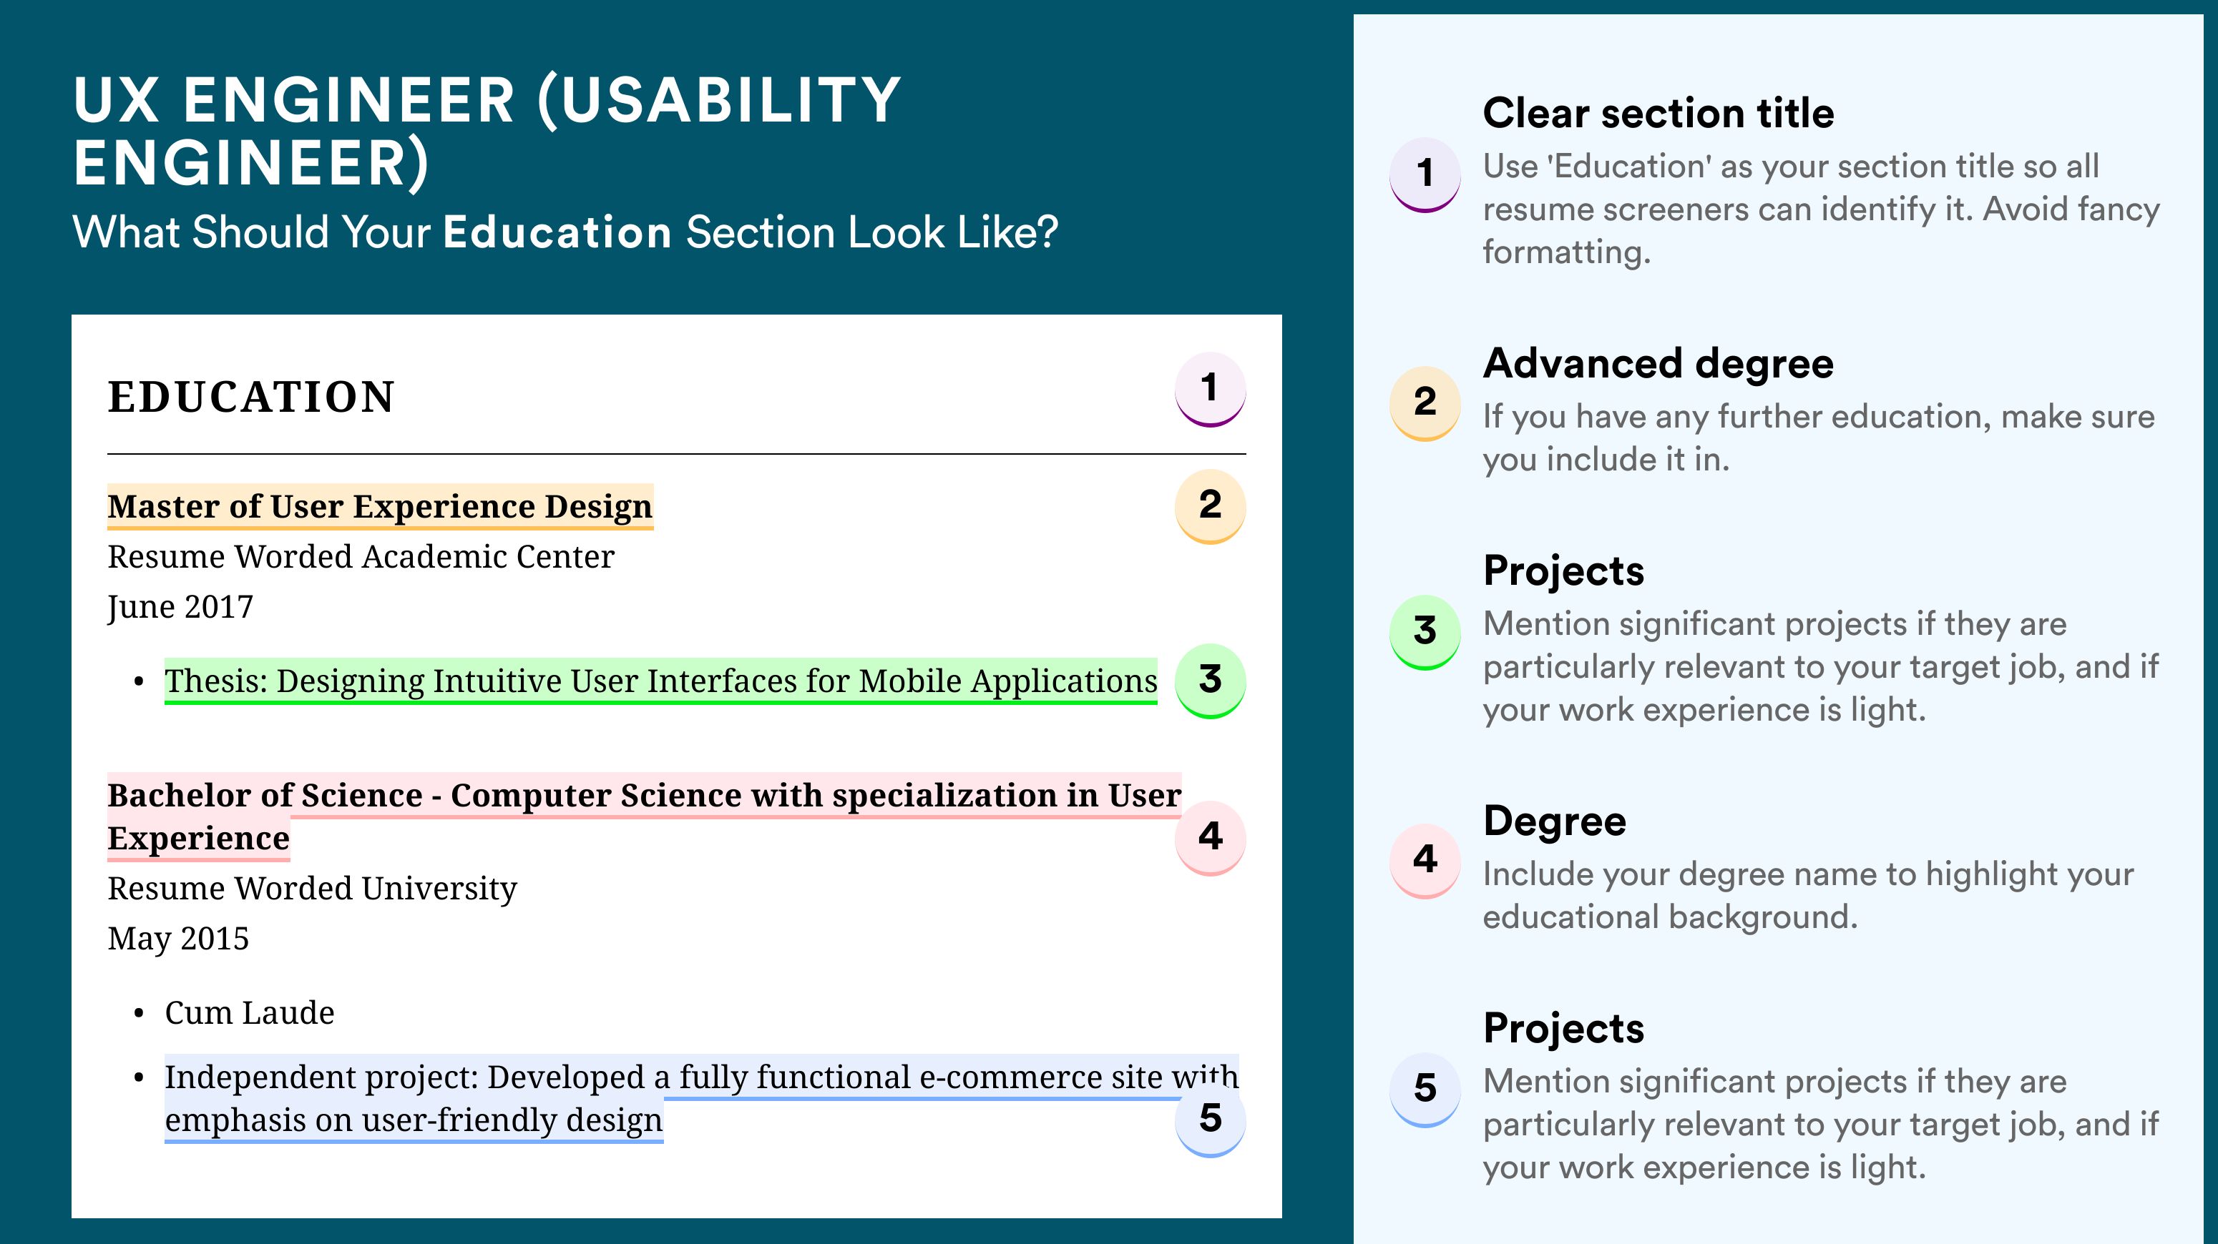This screenshot has width=2218, height=1244.
Task: Click the Advanced degree heading
Action: click(x=1658, y=364)
